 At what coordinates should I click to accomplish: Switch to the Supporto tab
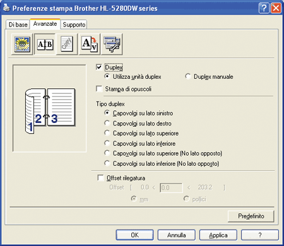pos(74,25)
